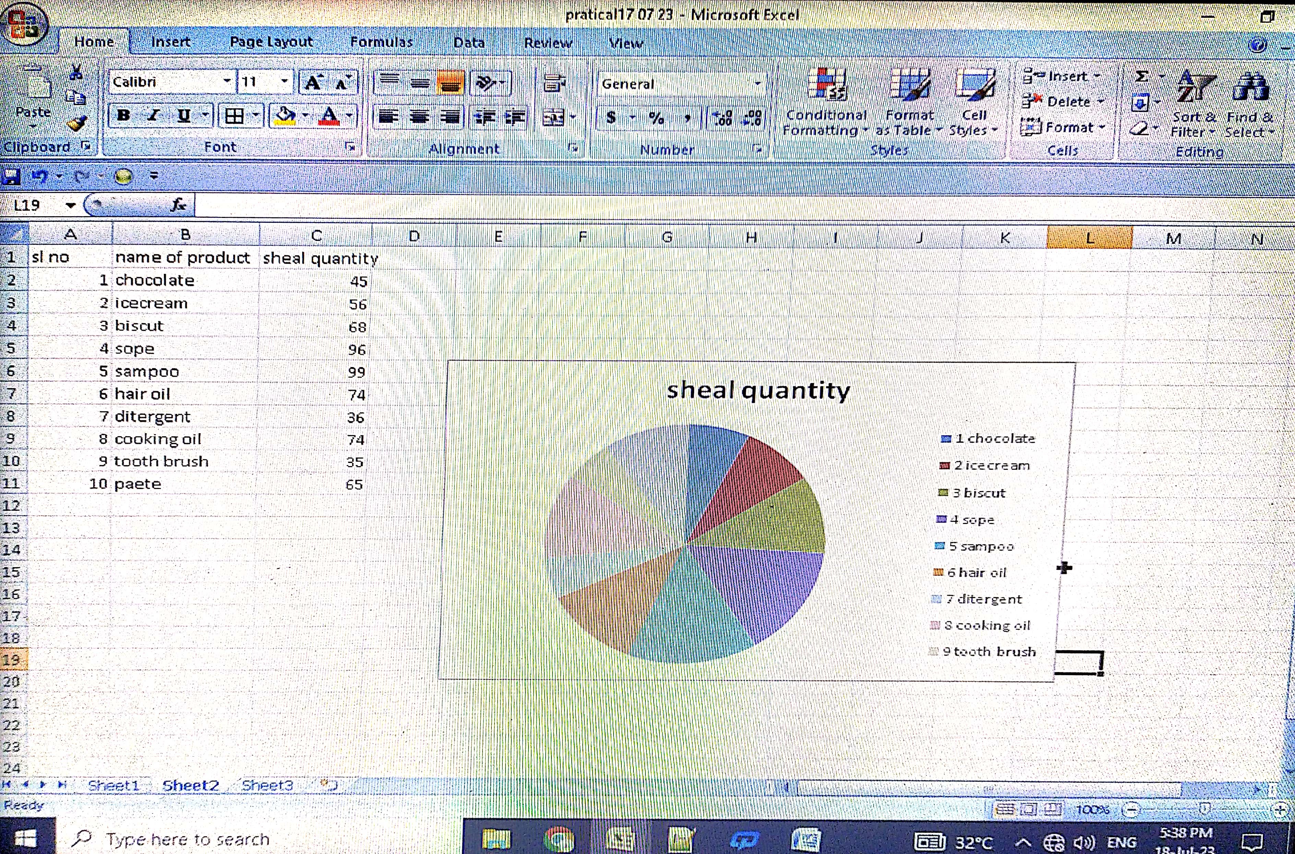Viewport: 1295px width, 854px height.
Task: Expand the General number format dropdown
Action: (x=757, y=84)
